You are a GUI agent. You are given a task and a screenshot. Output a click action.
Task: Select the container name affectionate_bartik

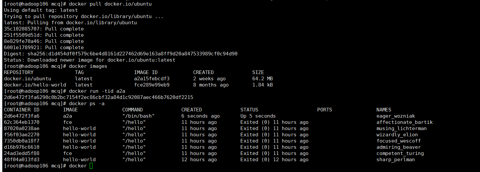pyautogui.click(x=404, y=122)
